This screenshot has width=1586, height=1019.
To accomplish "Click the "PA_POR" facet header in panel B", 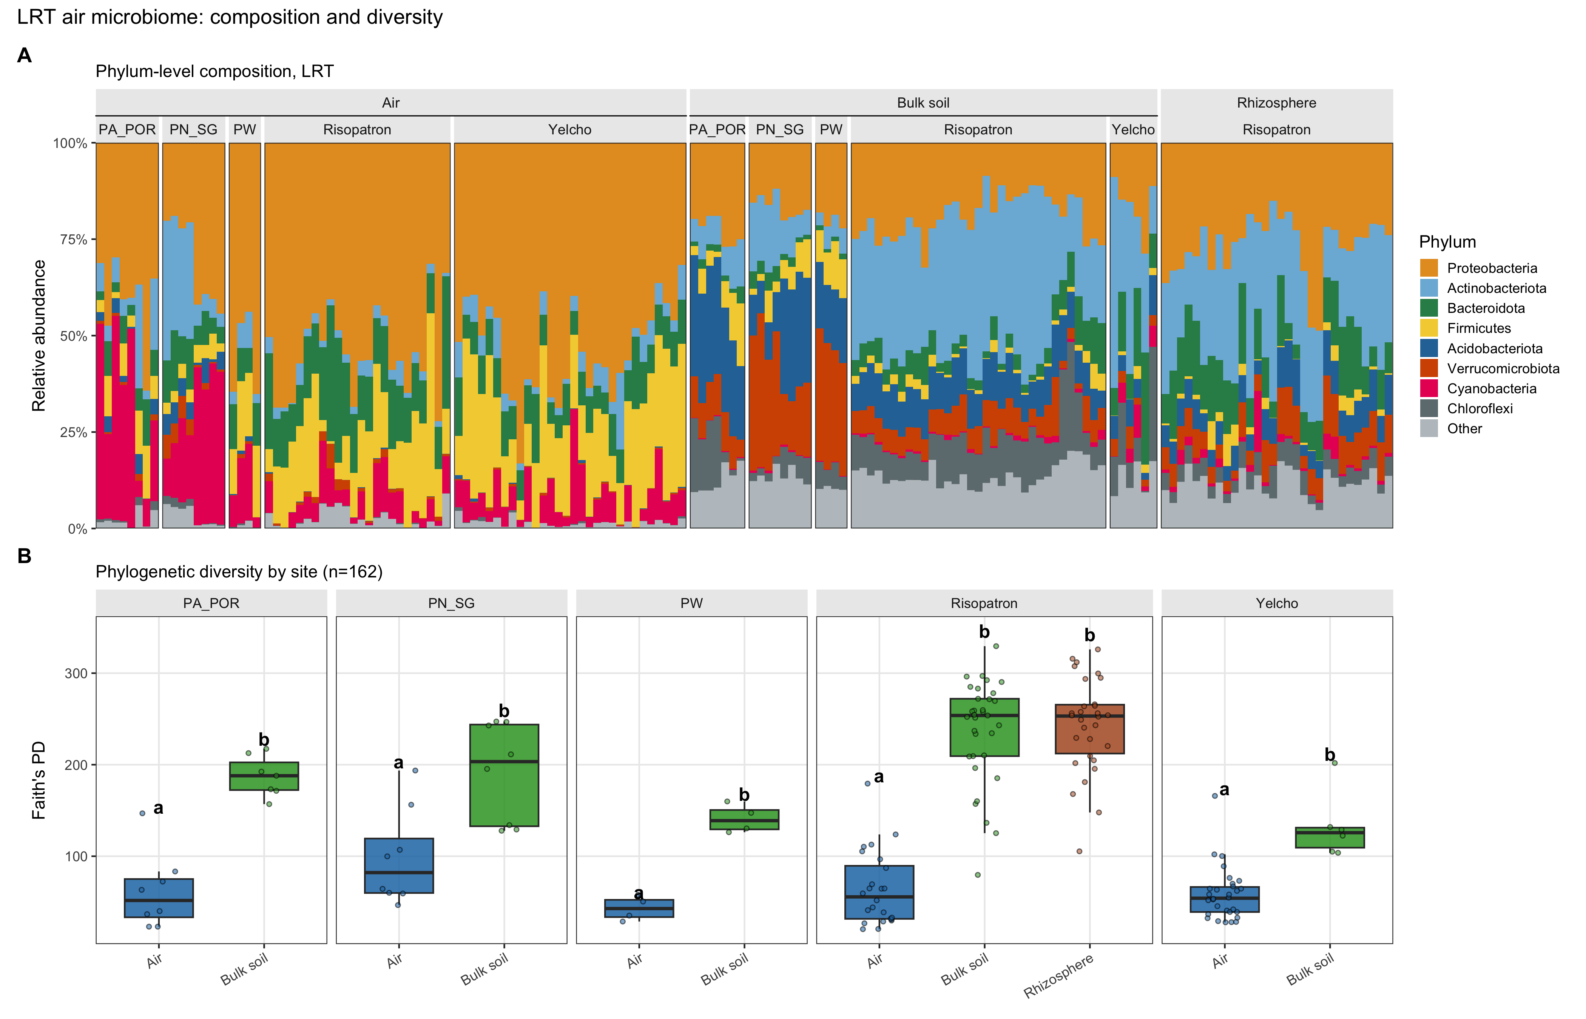I will tap(211, 603).
